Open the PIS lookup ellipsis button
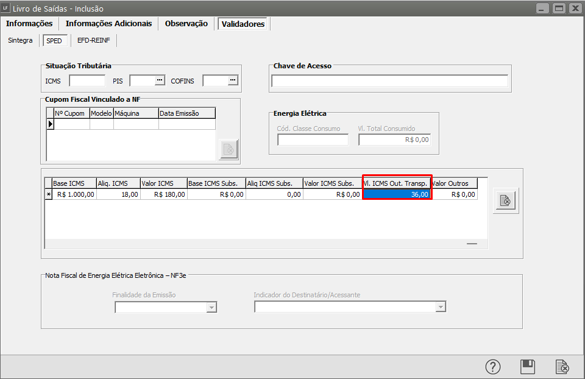The height and width of the screenshot is (379, 585). coord(160,80)
